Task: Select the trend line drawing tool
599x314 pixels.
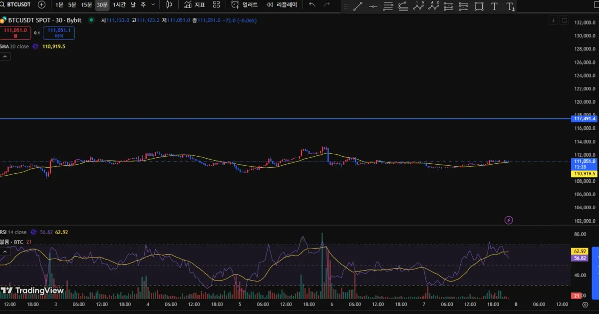Action: (357, 6)
